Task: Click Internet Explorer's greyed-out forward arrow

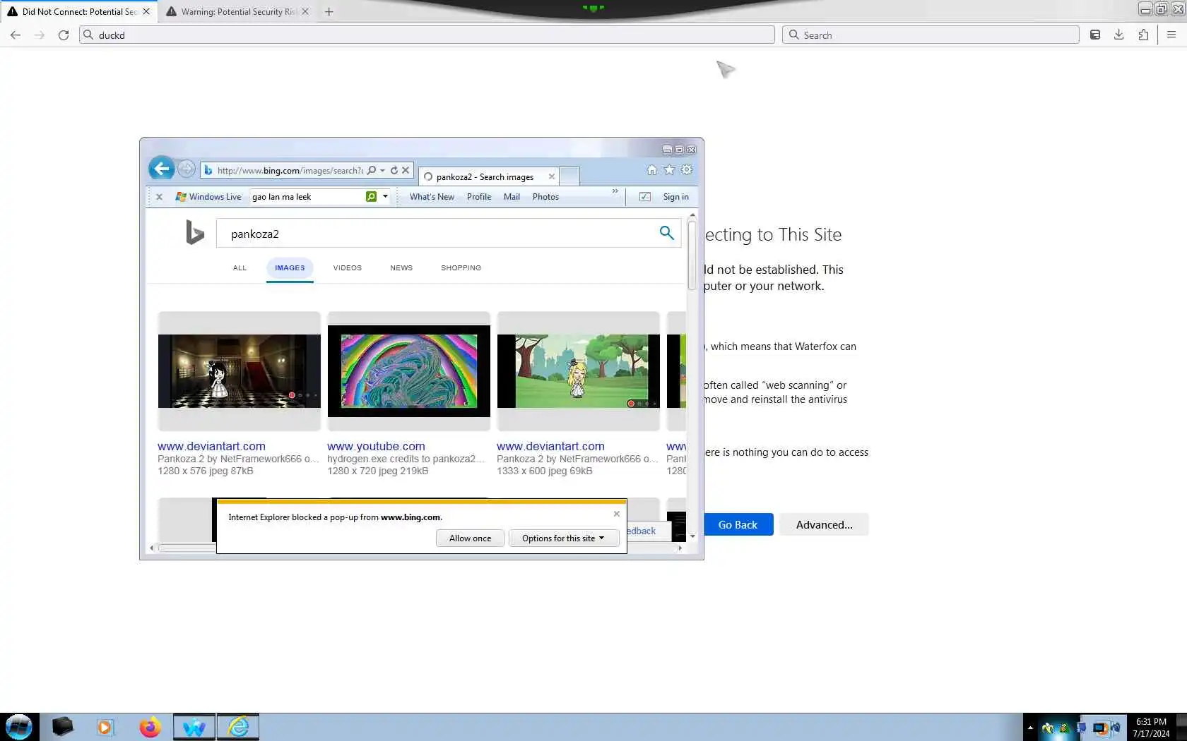Action: pyautogui.click(x=186, y=169)
